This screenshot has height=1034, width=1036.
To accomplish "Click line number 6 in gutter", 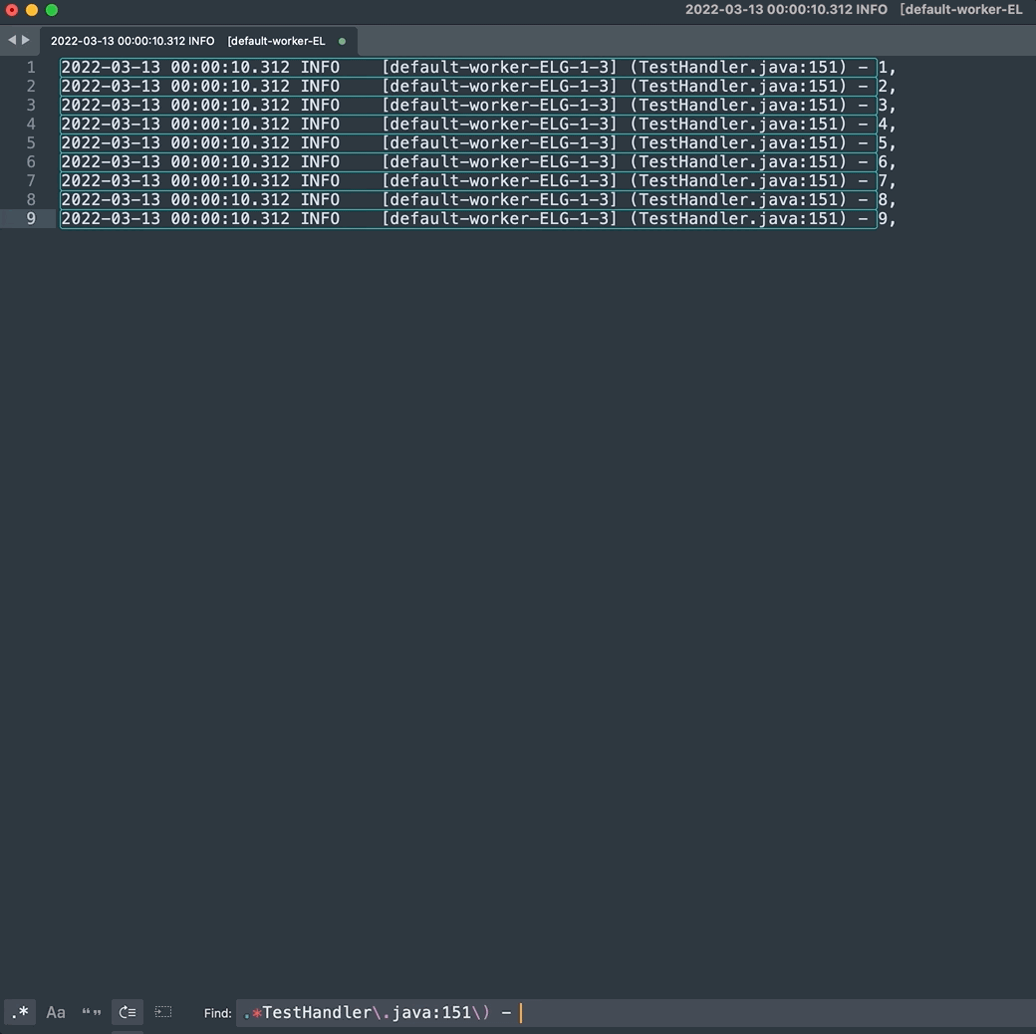I will click(31, 161).
